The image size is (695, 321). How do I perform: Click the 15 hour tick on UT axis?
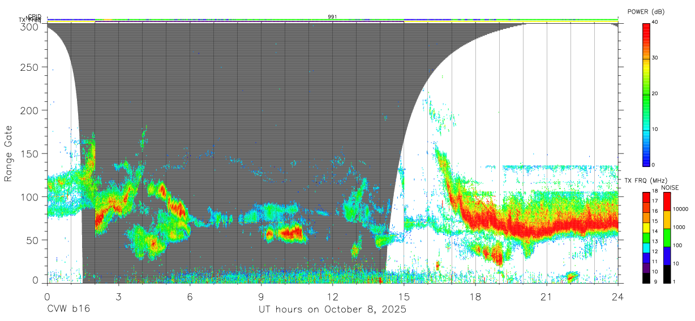pos(404,297)
